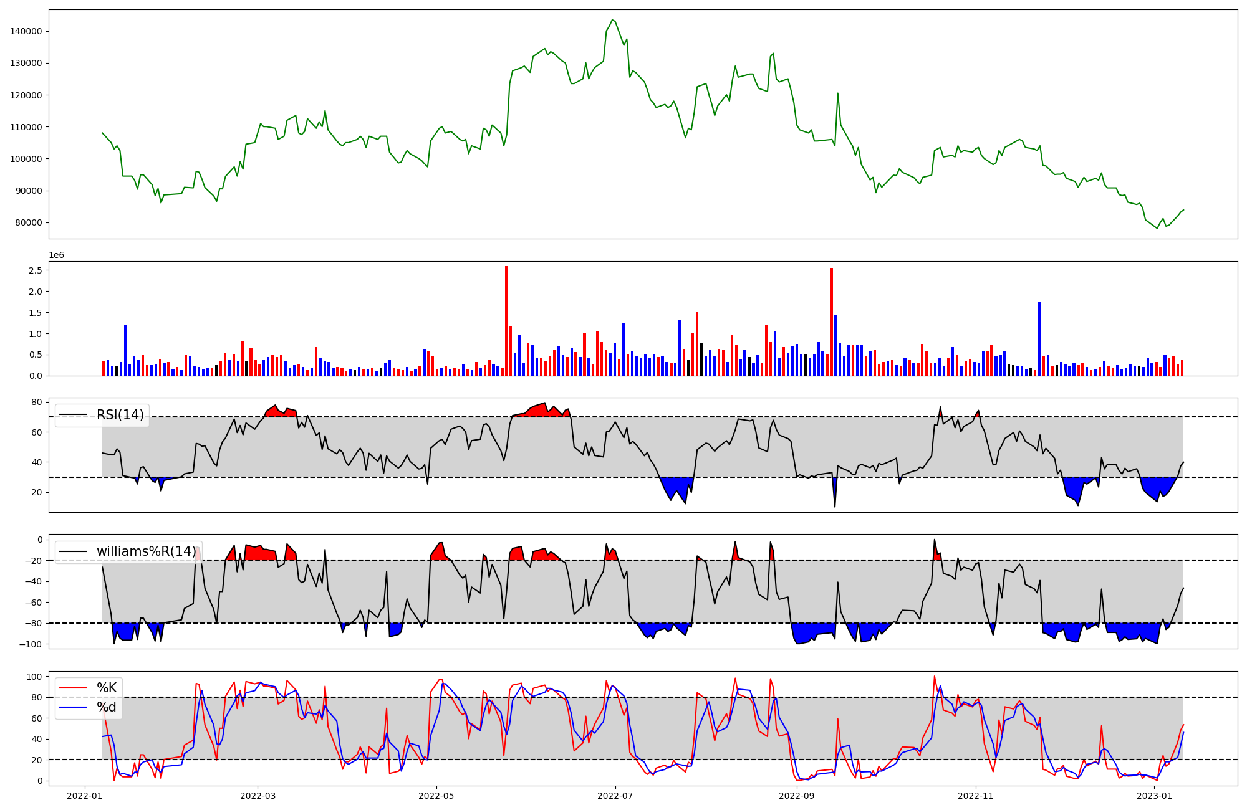Click the %K legend entry text
1247x810 pixels.
107,688
